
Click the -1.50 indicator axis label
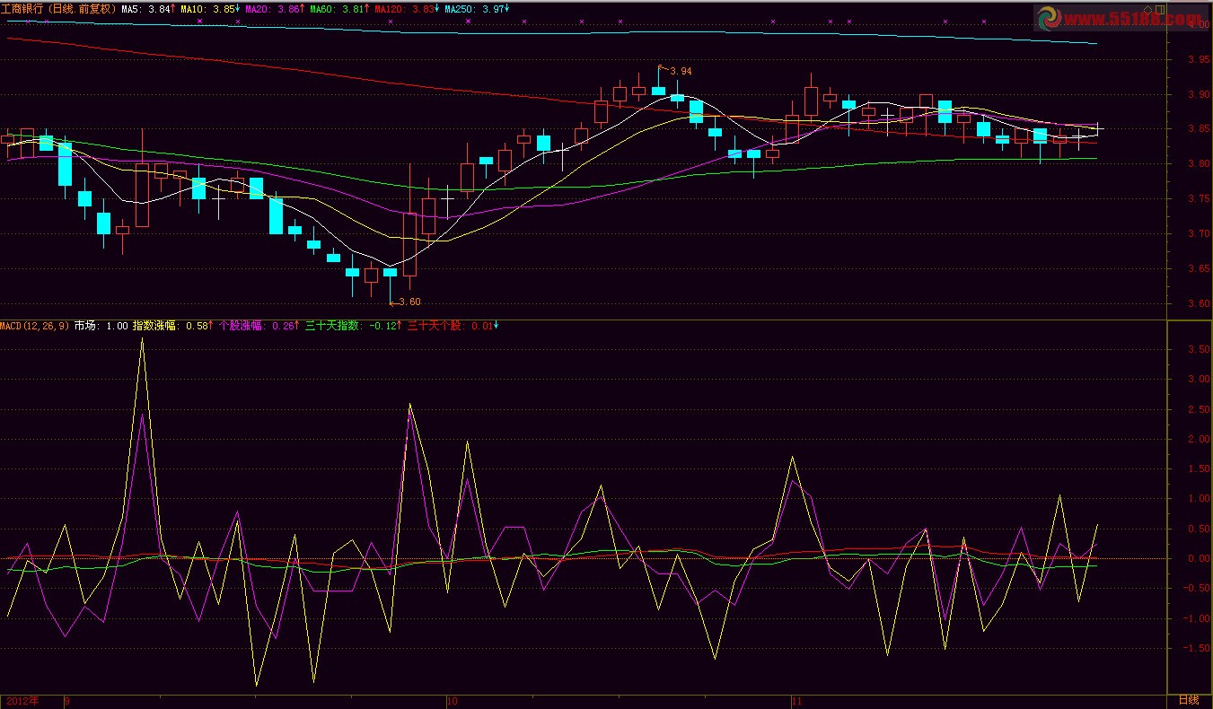[1196, 649]
